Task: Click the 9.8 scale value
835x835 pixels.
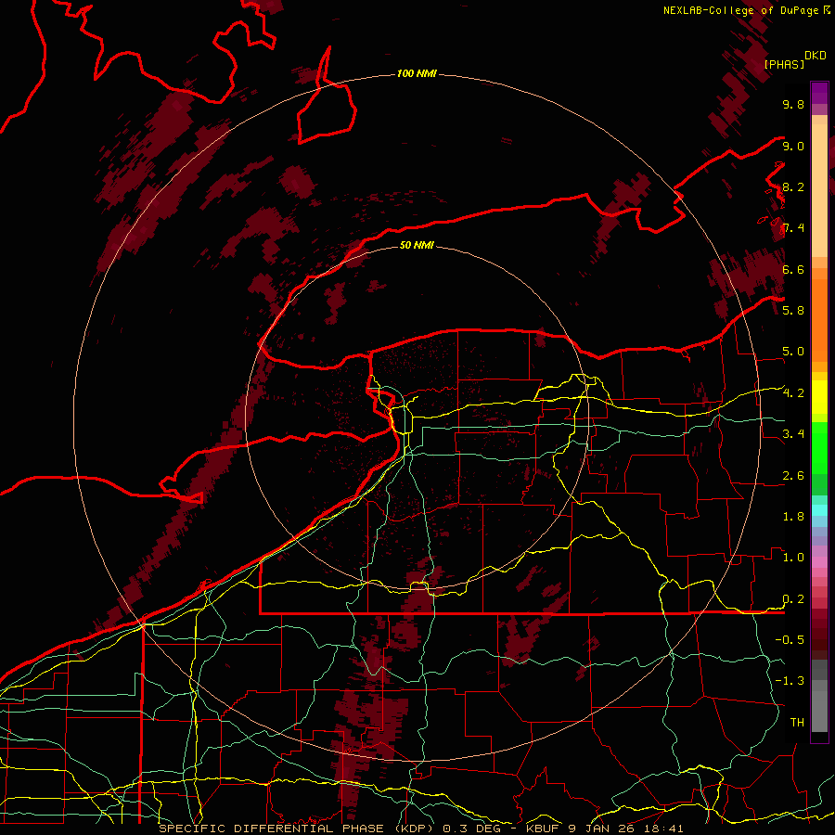Action: point(793,104)
